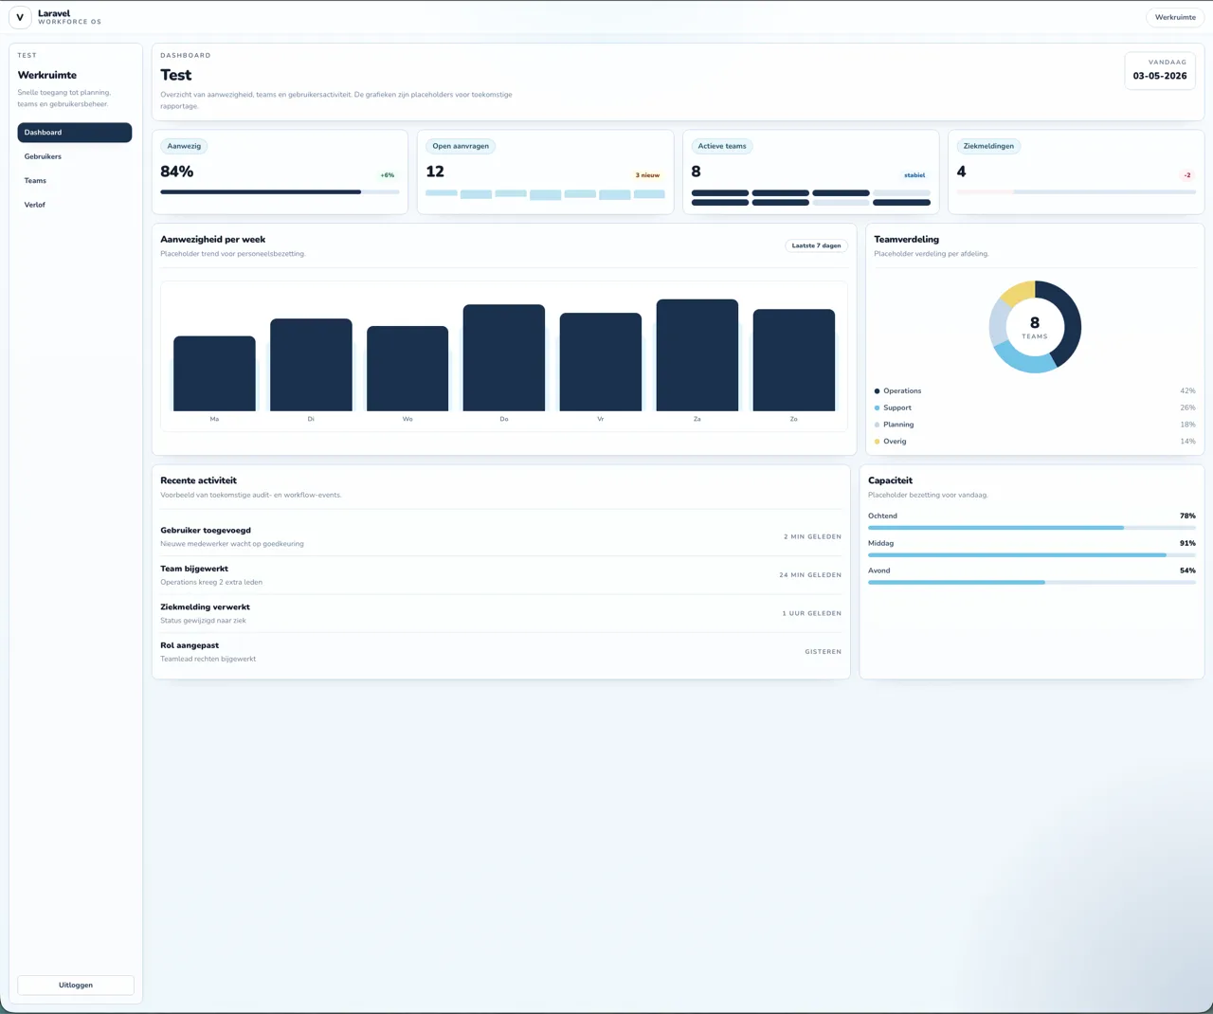
Task: Open the Team bijgewerkt activity entry
Action: coord(500,575)
